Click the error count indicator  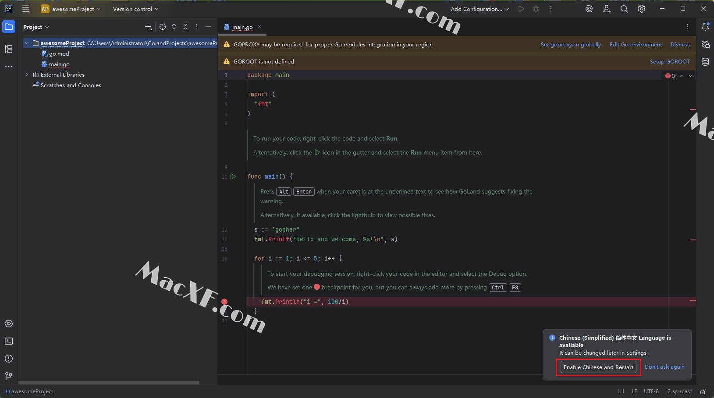click(x=670, y=76)
